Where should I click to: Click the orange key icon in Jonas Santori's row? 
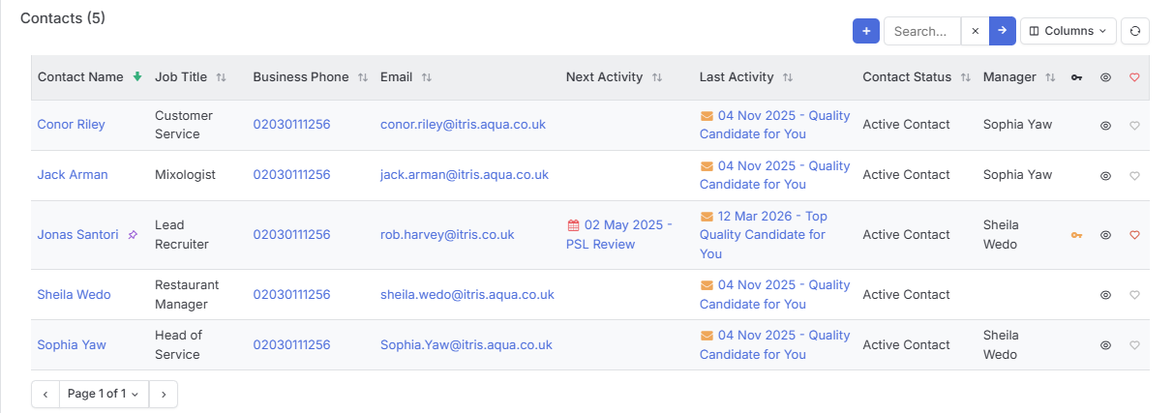[1076, 235]
